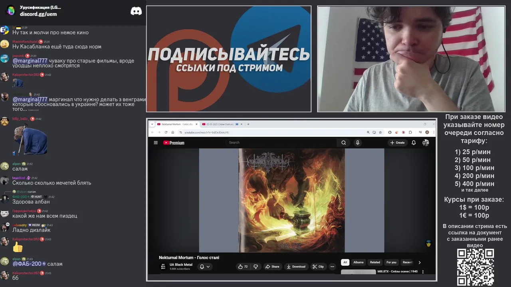Select the For you filter chip
The height and width of the screenshot is (287, 511).
[391, 262]
